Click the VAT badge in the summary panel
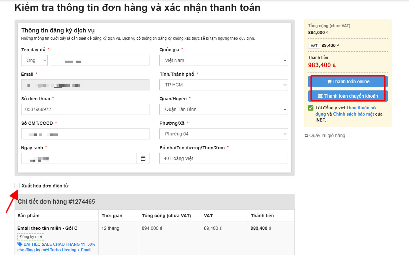Image resolution: width=409 pixels, height=255 pixels. click(314, 45)
